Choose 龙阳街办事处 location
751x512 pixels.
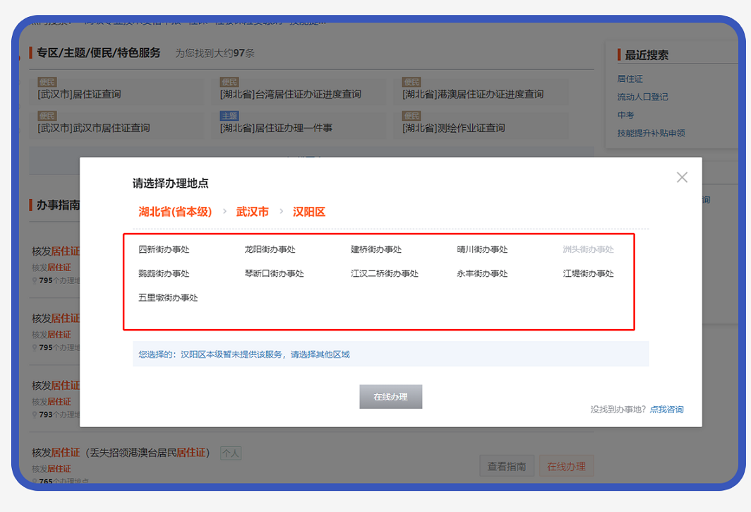pos(270,249)
